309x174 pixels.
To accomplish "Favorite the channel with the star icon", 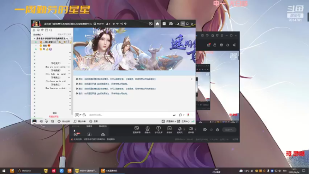I will pyautogui.click(x=114, y=24).
